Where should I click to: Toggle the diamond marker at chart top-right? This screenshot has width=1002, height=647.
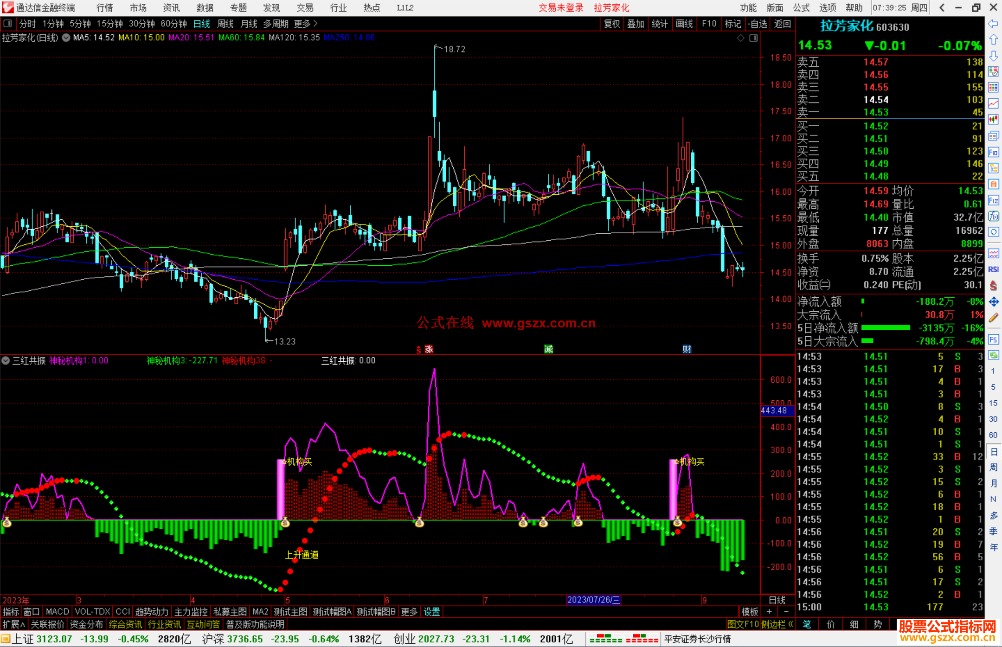pyautogui.click(x=741, y=38)
